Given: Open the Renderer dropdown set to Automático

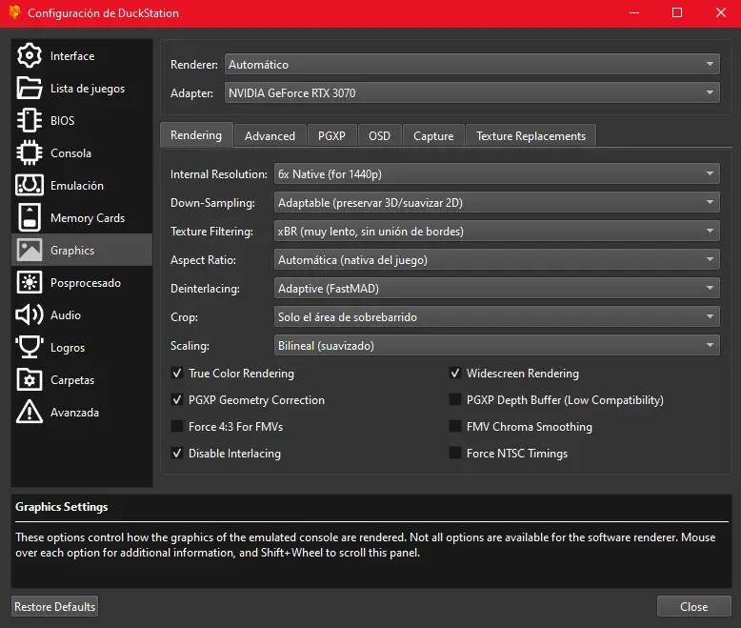Looking at the screenshot, I should click(472, 64).
